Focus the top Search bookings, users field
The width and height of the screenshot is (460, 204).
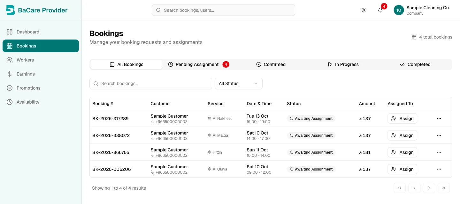click(224, 10)
